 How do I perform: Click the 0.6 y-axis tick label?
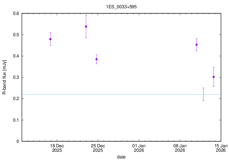(16, 13)
